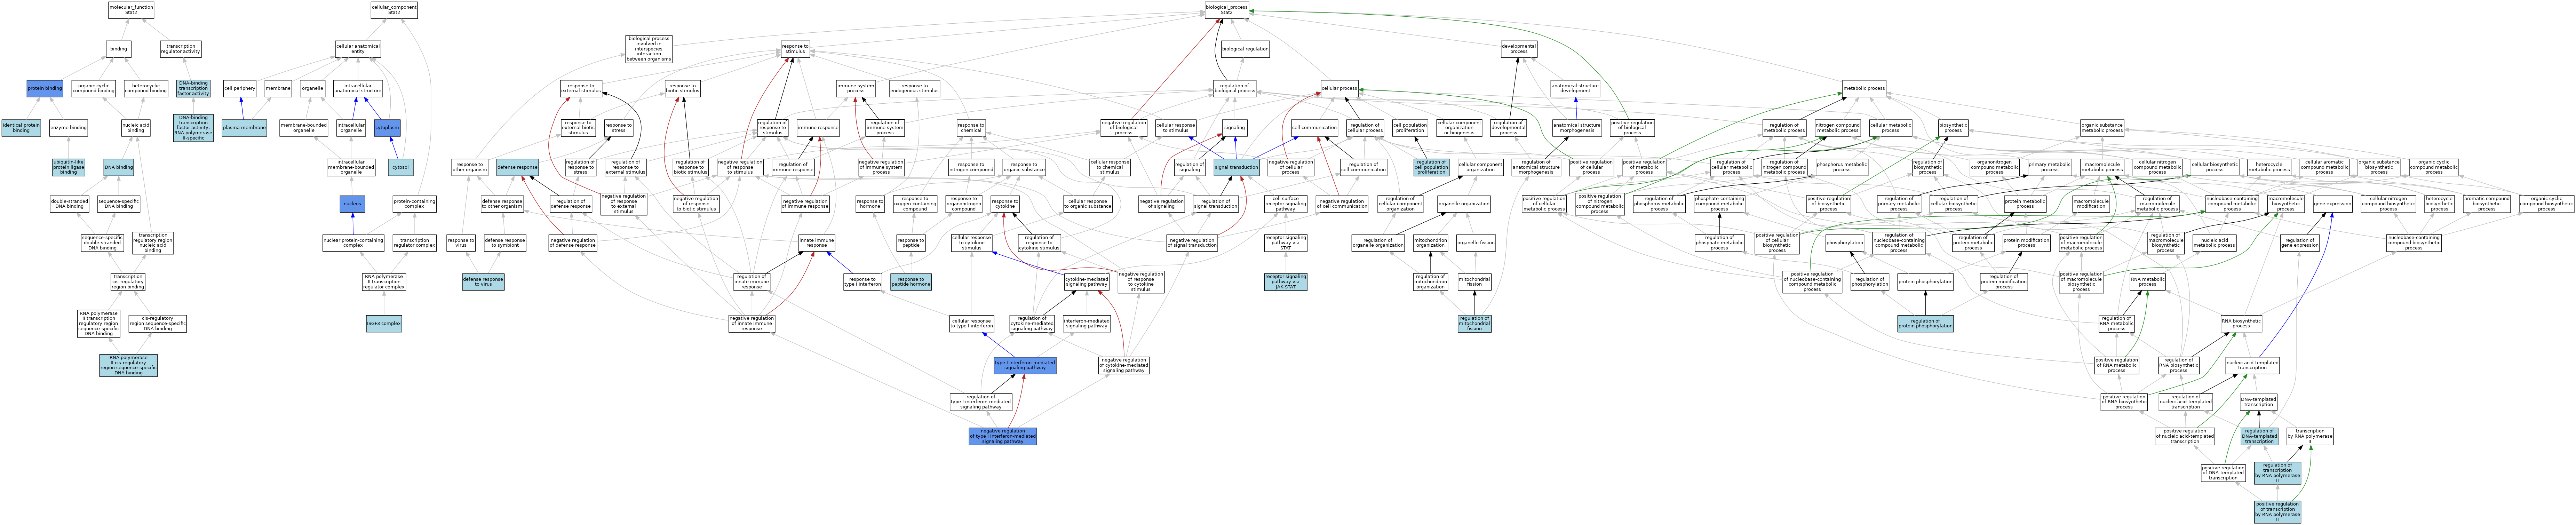This screenshot has height=525, width=2576.
Task: Click the 'organelle organization' node
Action: [1463, 204]
